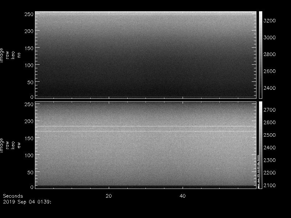This screenshot has height=218, width=291.
Task: Click y-axis label '200' of ew panel
Action: [x=29, y=121]
